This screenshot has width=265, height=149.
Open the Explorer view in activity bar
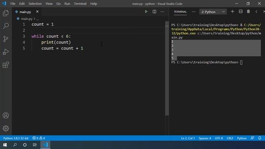[x=6, y=13]
